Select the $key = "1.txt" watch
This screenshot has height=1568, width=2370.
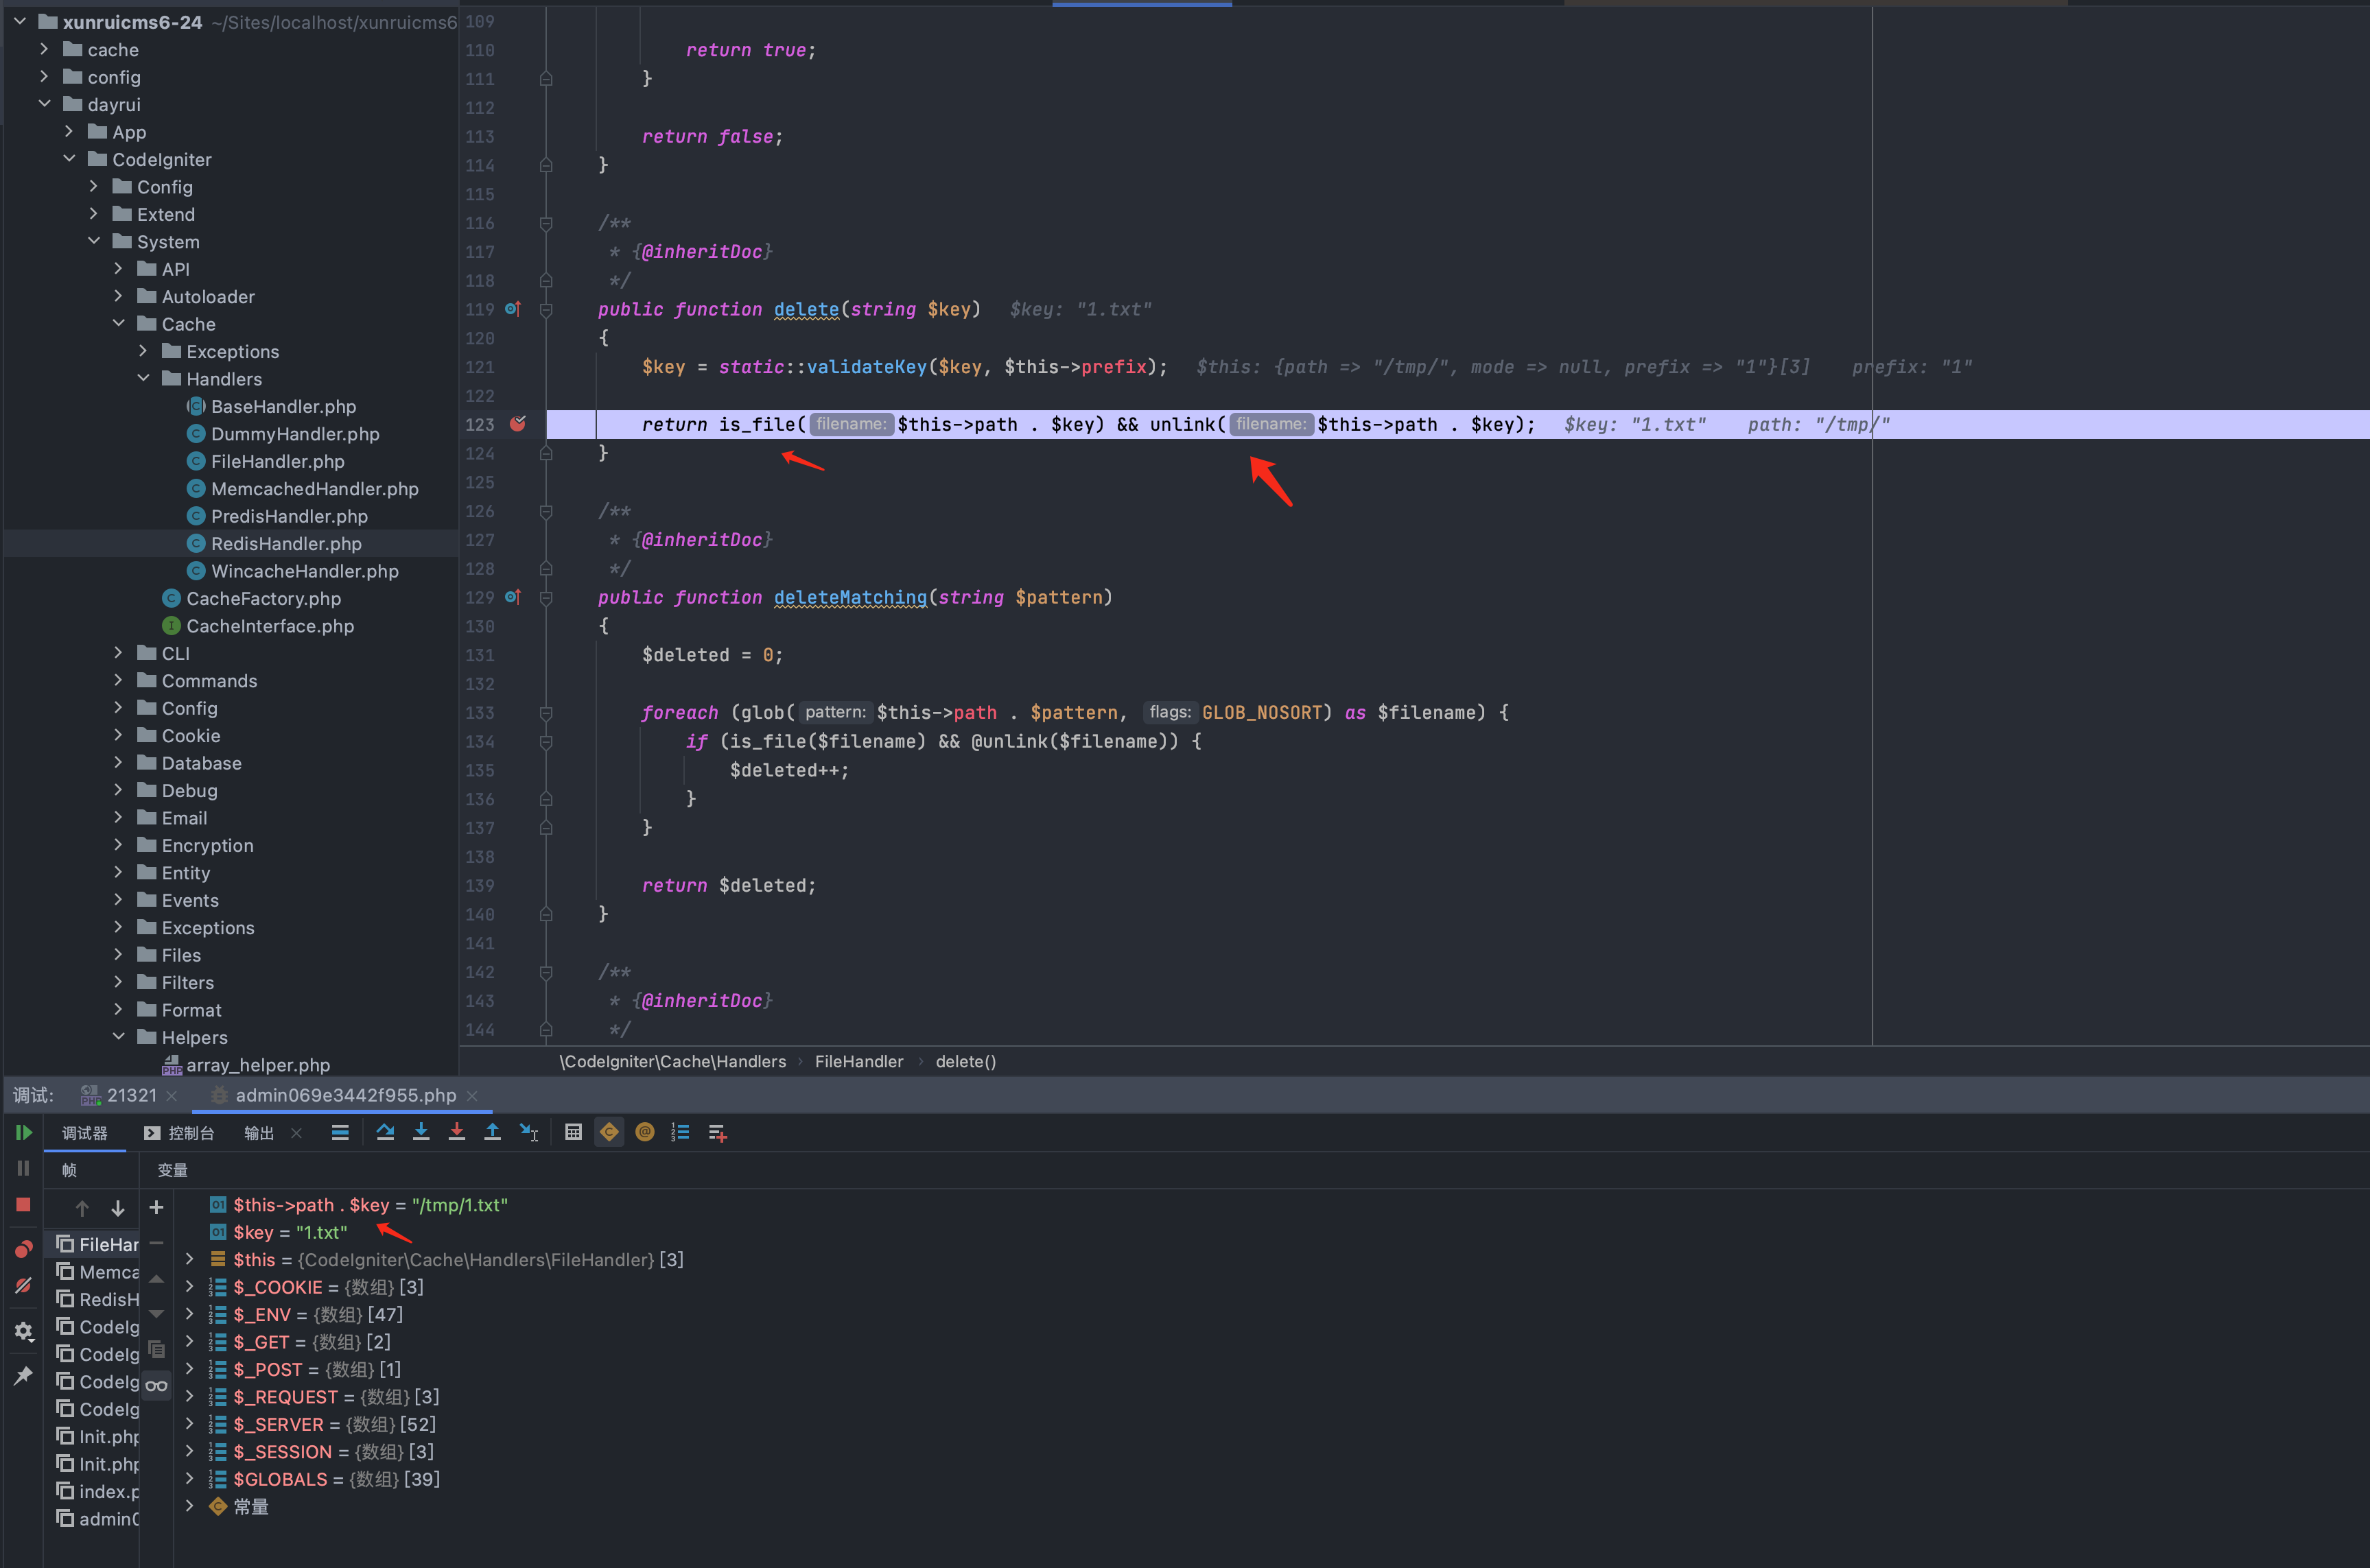pos(290,1233)
